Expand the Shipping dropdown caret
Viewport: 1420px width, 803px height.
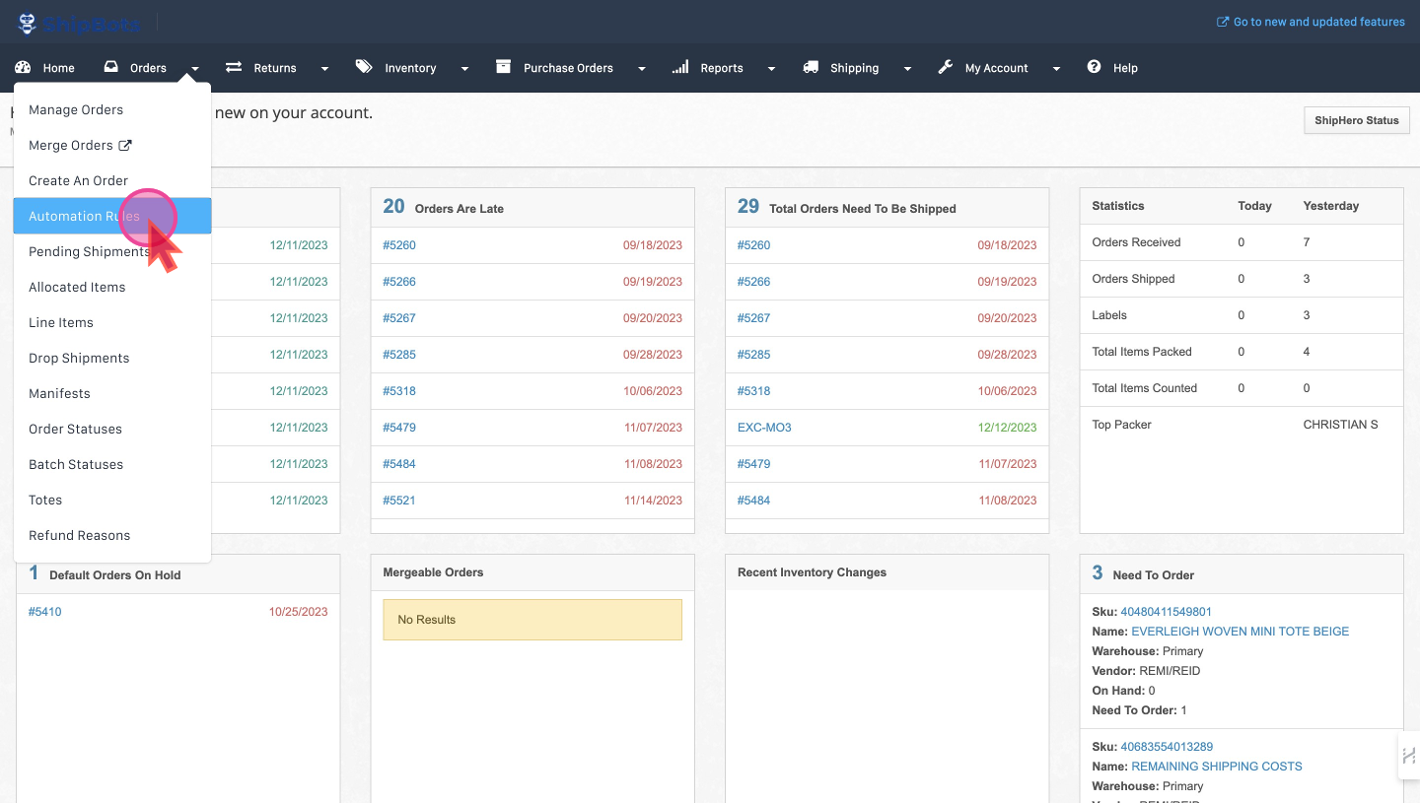click(907, 69)
